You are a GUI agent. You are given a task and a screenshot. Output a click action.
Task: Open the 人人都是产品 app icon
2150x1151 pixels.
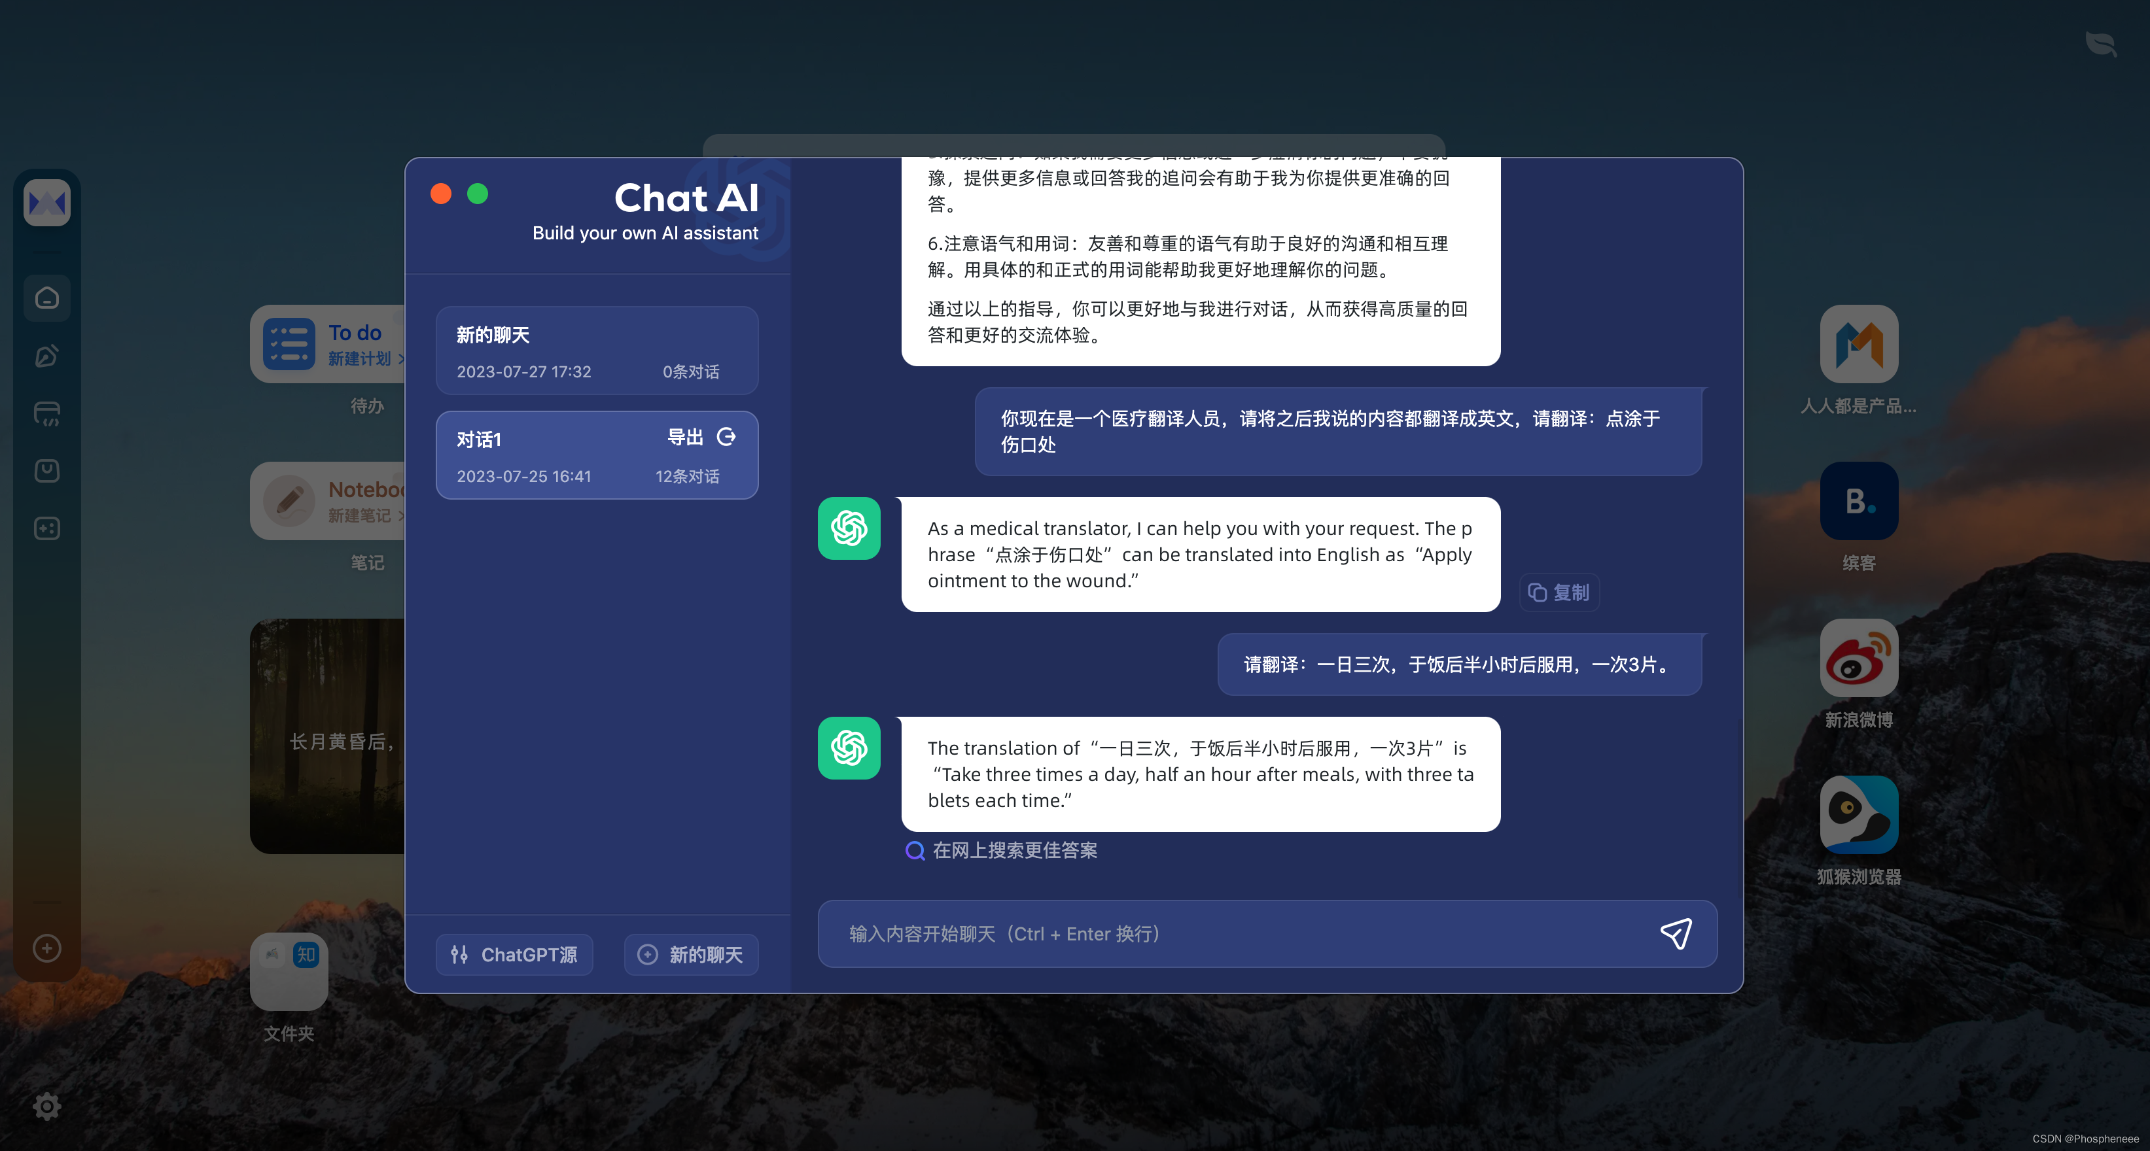coord(1859,343)
